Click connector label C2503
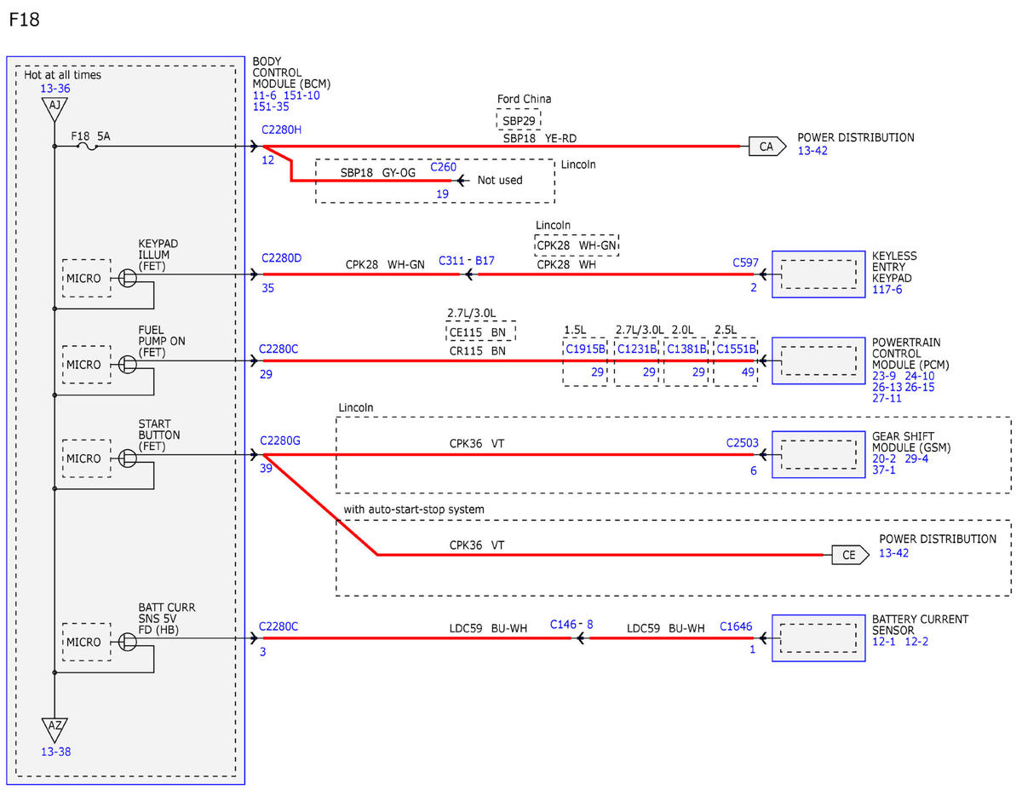This screenshot has width=1022, height=790. coord(741,443)
